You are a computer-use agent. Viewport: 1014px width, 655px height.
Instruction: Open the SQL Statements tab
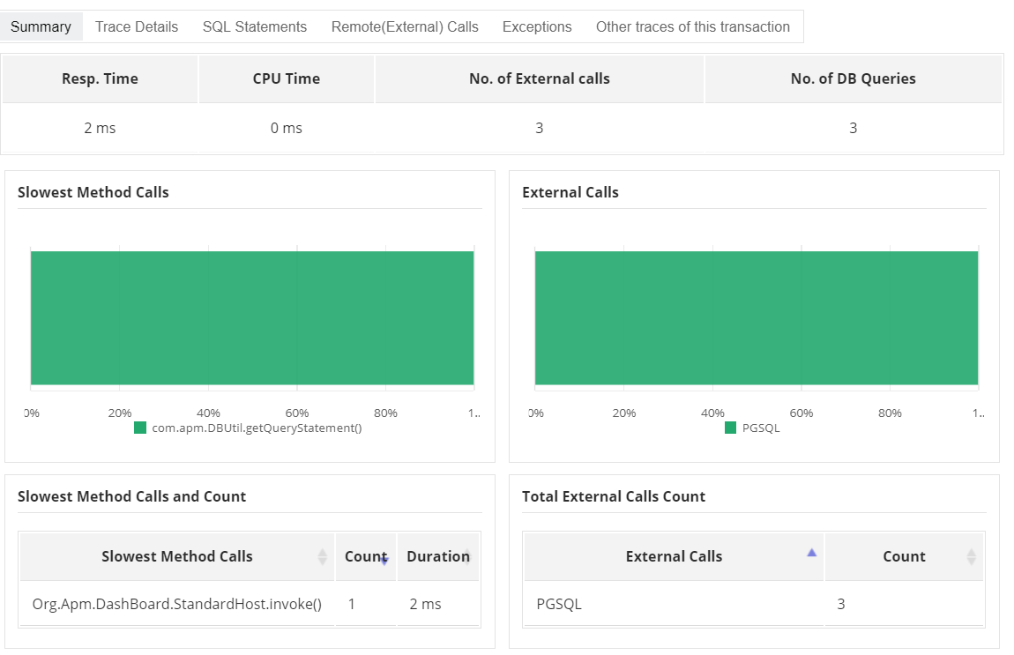click(x=254, y=26)
